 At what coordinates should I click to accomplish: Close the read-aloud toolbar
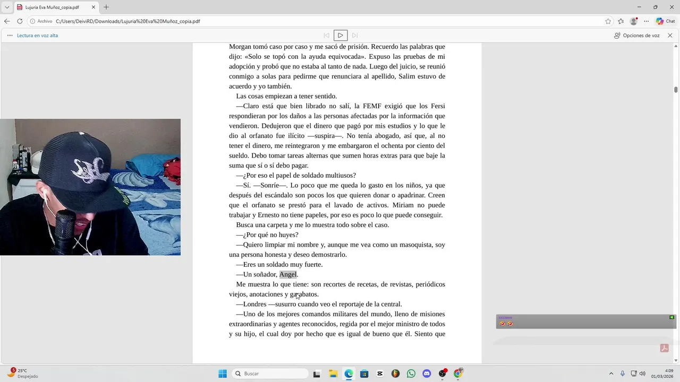point(670,36)
